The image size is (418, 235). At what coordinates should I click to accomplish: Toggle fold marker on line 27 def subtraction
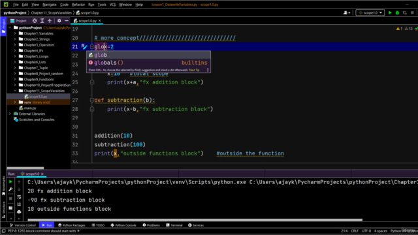(x=92, y=100)
